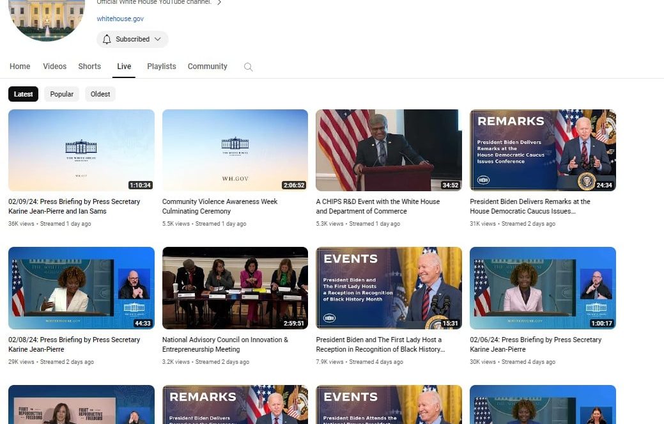The image size is (664, 424).
Task: Click House Democratic Caucus remarks thumbnail
Action: pyautogui.click(x=543, y=150)
